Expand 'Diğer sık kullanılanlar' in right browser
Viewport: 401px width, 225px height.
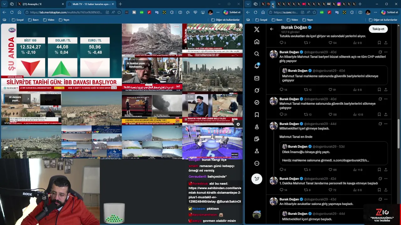pyautogui.click(x=384, y=20)
